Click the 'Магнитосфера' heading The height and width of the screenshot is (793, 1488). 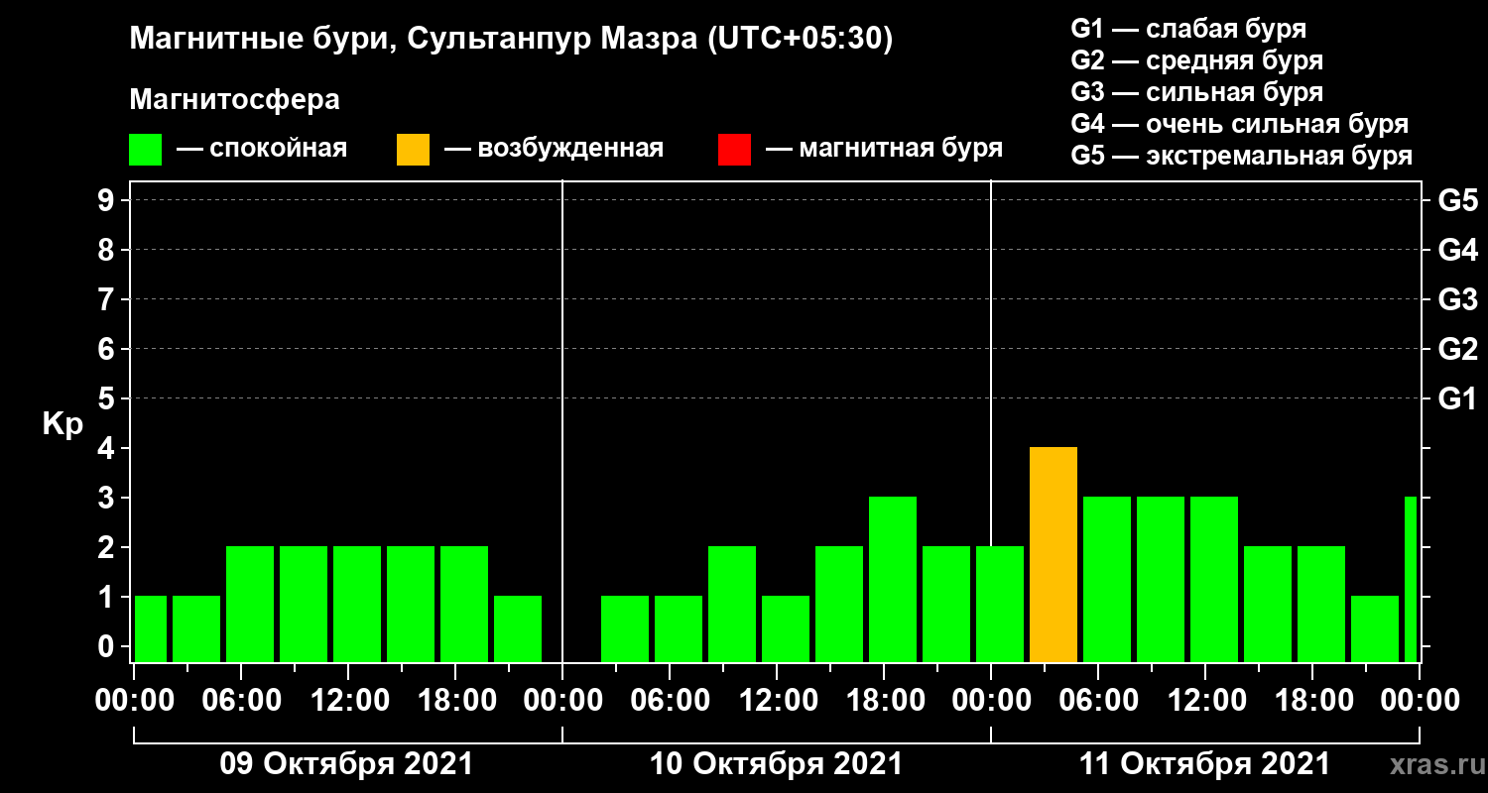234,100
